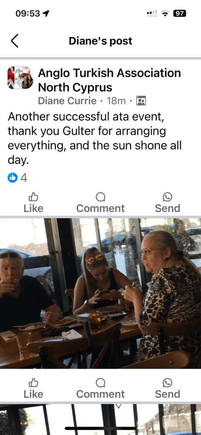This screenshot has height=435, width=201.
Task: Tap the group audience icon beside 18m
Action: (141, 101)
